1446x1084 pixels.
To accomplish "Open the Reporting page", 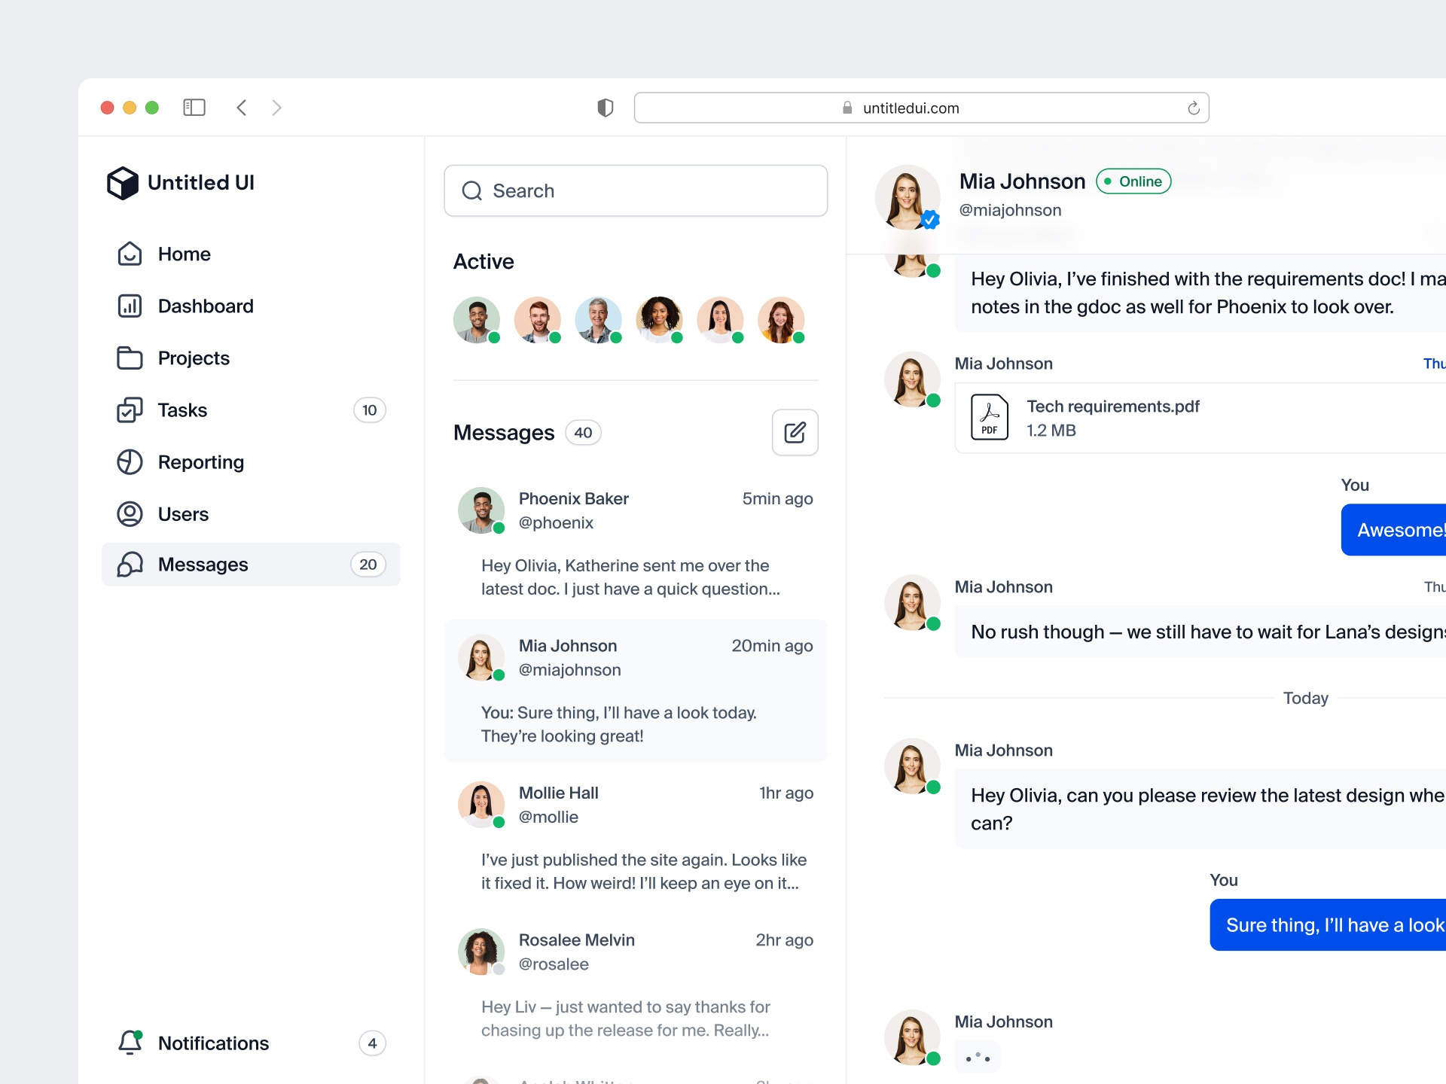I will pos(200,462).
